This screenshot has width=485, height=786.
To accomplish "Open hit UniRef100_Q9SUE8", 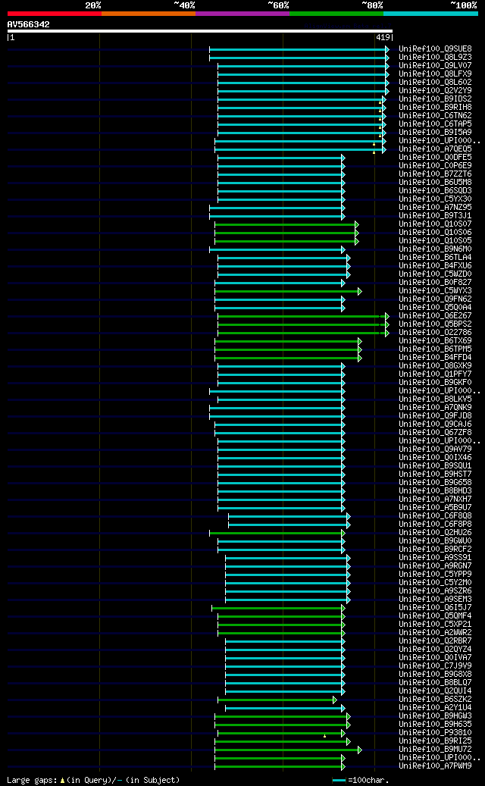I will coord(435,49).
